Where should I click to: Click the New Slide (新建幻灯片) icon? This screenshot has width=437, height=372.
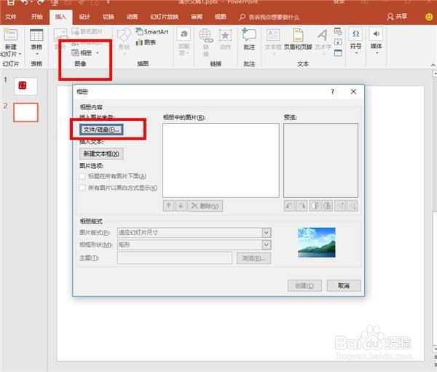tap(10, 34)
